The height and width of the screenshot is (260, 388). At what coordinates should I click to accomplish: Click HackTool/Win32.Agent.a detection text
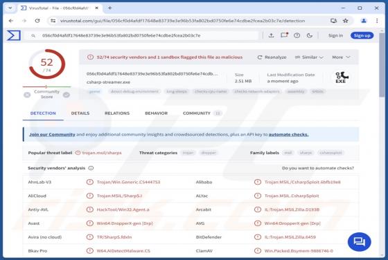(x=123, y=210)
